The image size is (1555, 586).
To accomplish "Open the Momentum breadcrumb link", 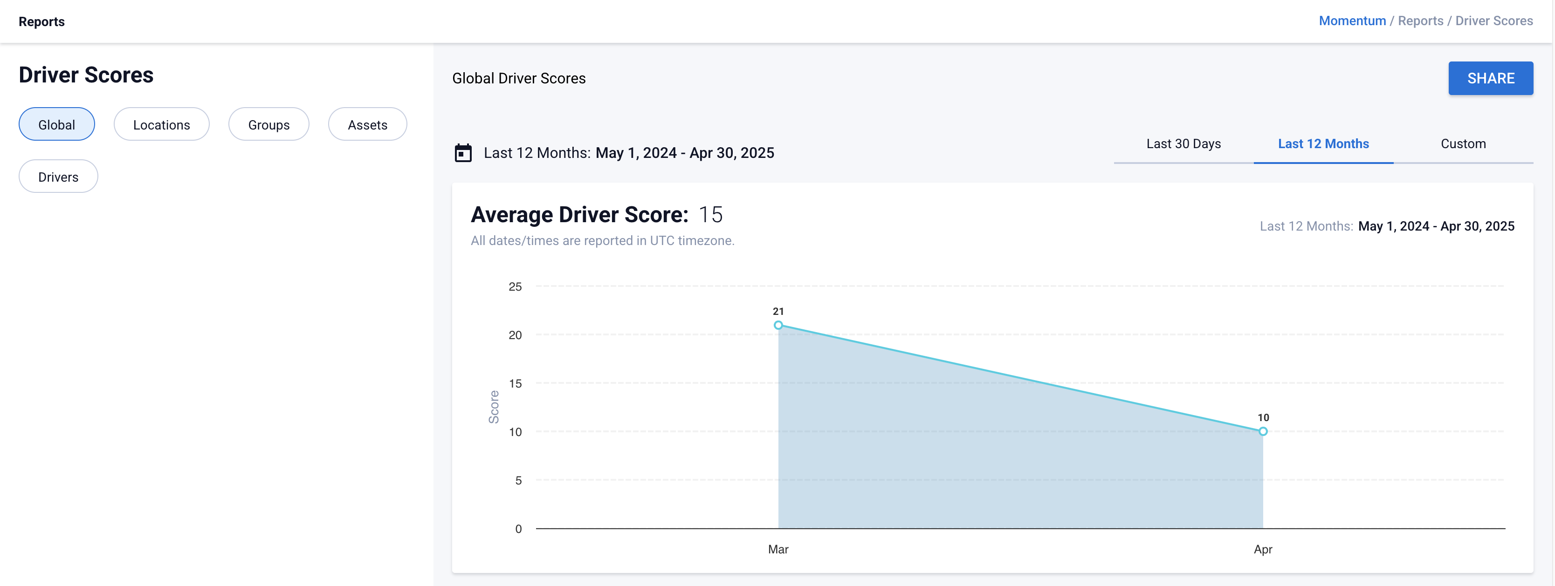I will point(1352,21).
